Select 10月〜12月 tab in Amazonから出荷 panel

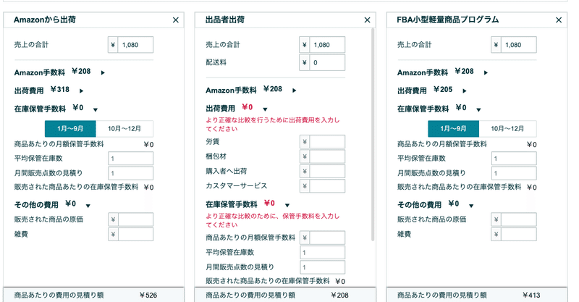coord(124,129)
